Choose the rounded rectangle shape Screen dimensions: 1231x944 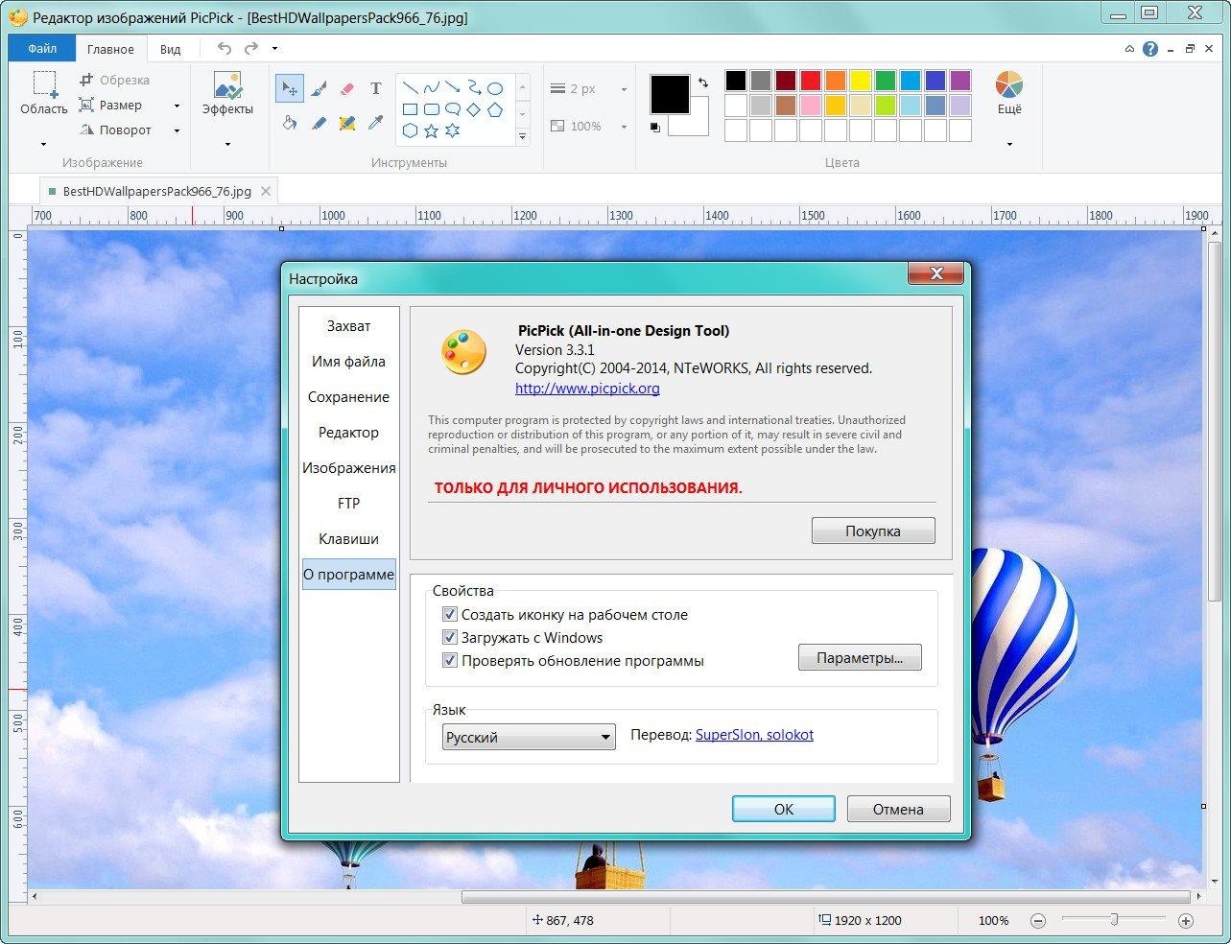coord(431,109)
